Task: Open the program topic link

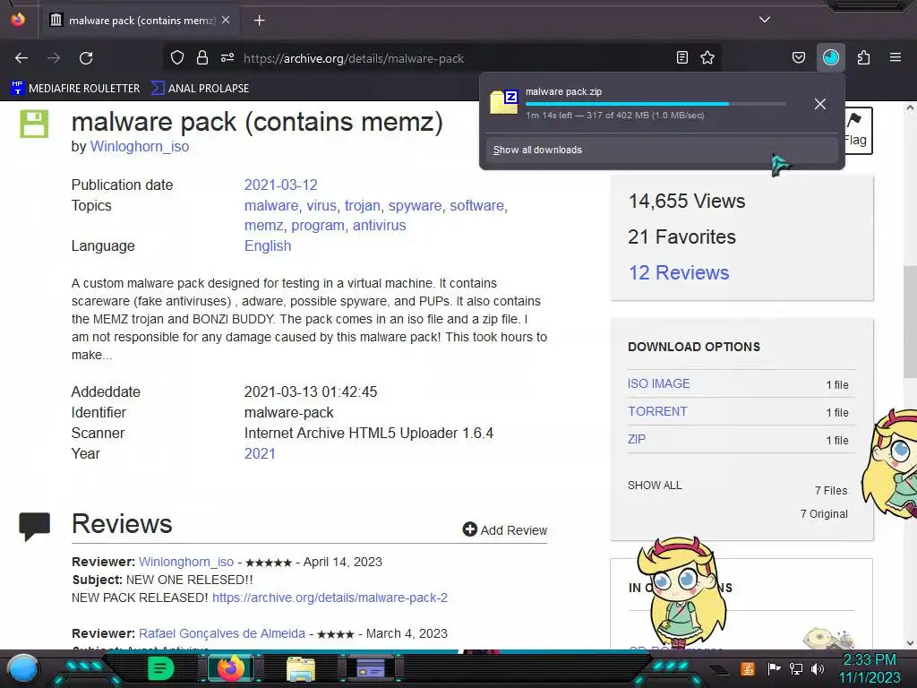Action: coord(318,226)
